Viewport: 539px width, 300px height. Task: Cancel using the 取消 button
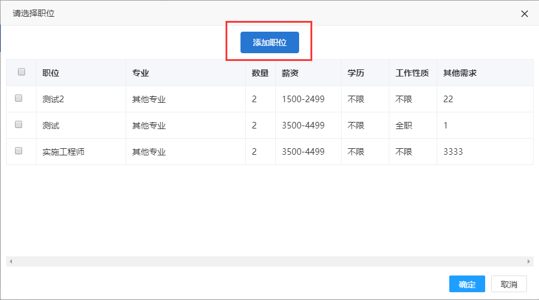click(x=508, y=284)
